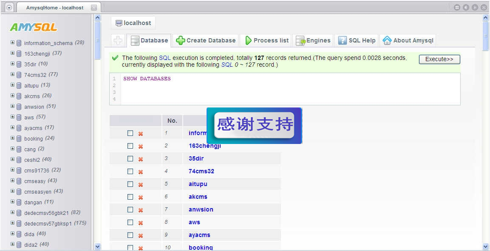This screenshot has width=490, height=251.
Task: Expand the 163chengji node in the sidebar
Action: [12, 53]
